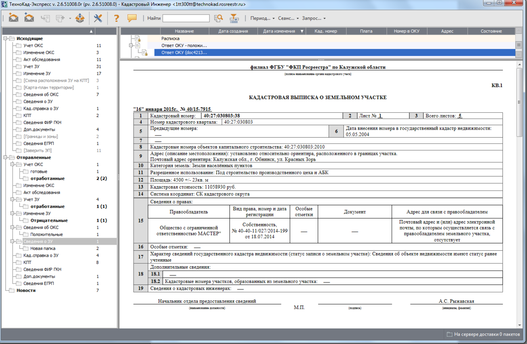Sort list by Адрес column header
Screen dimensions: 527x344
pos(447,31)
